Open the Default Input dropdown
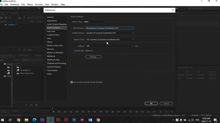220x123 pixels. (x=110, y=28)
